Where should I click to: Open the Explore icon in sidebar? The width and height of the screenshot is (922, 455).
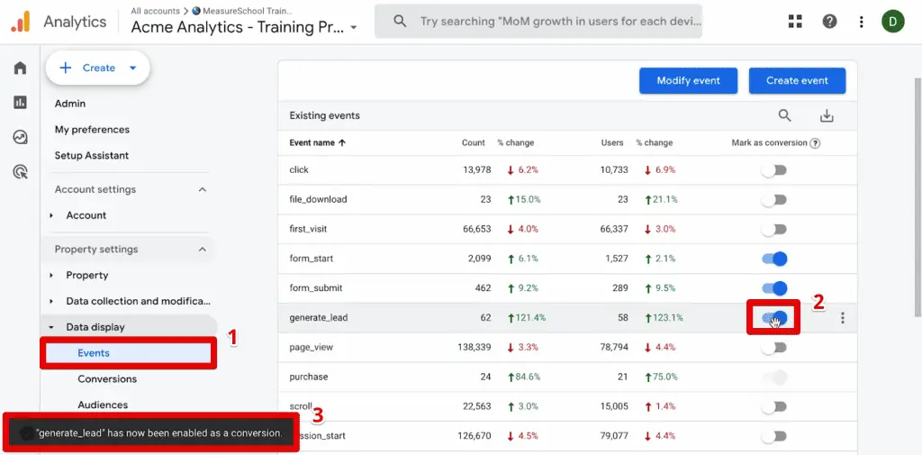(x=20, y=137)
